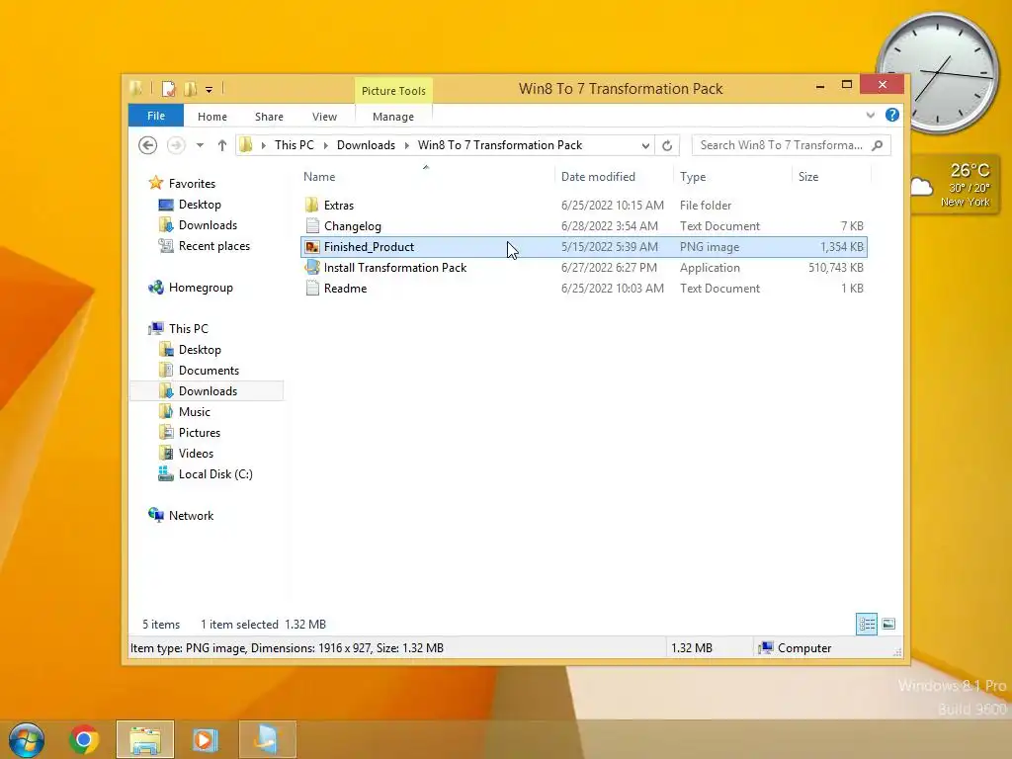The height and width of the screenshot is (759, 1012).
Task: Click the New folder quick access icon
Action: [x=191, y=88]
